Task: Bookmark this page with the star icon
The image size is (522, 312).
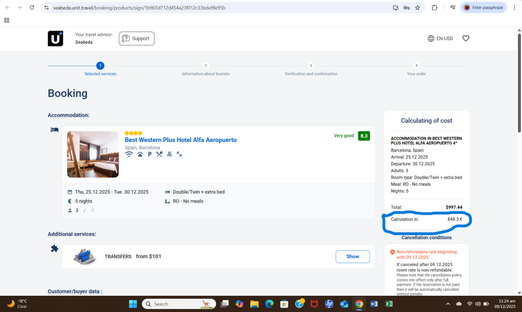Action: pos(417,8)
